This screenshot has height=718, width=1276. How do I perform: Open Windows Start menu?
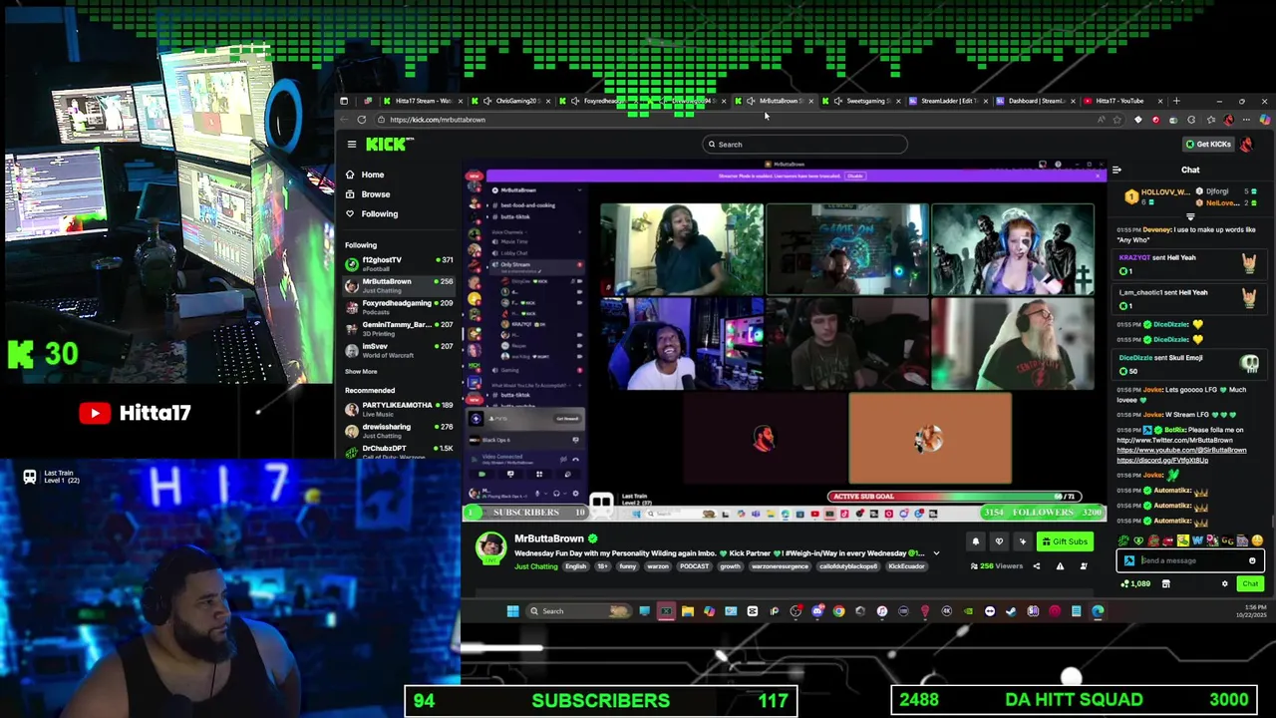(512, 611)
